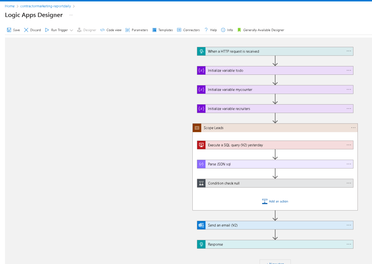
Task: Click Add an action link
Action: 279,202
